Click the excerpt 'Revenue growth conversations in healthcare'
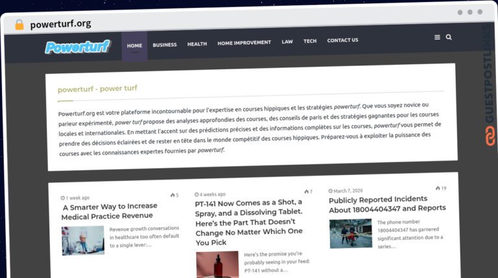This screenshot has height=278, width=498. [144, 237]
